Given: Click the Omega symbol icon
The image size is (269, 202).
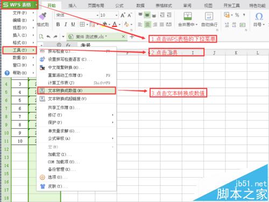Looking at the screenshot, I should (x=259, y=17).
